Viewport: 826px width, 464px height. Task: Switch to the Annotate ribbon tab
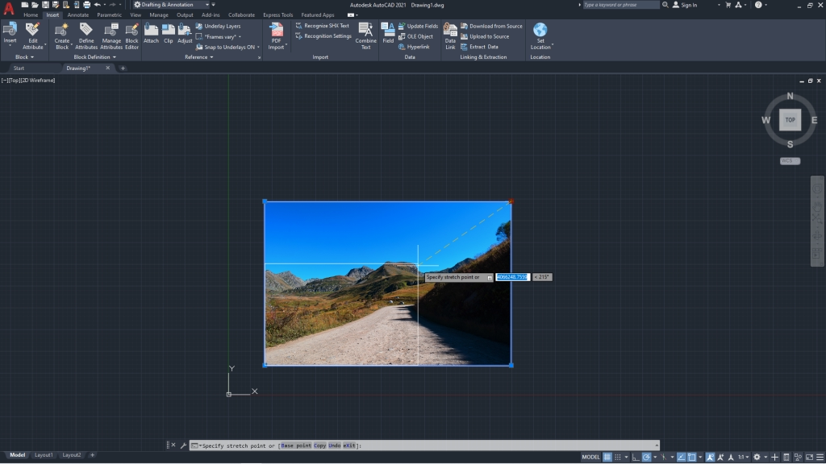click(x=77, y=14)
